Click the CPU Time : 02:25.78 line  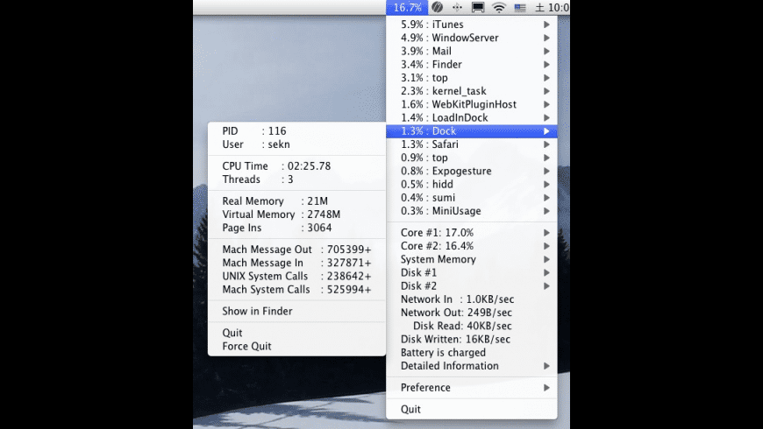[x=296, y=166]
